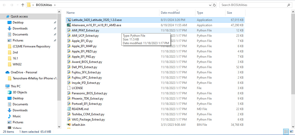Screen dimensions: 295x135
Task: Open (CS)ME Firmware Repository folder
Action: 32,47
